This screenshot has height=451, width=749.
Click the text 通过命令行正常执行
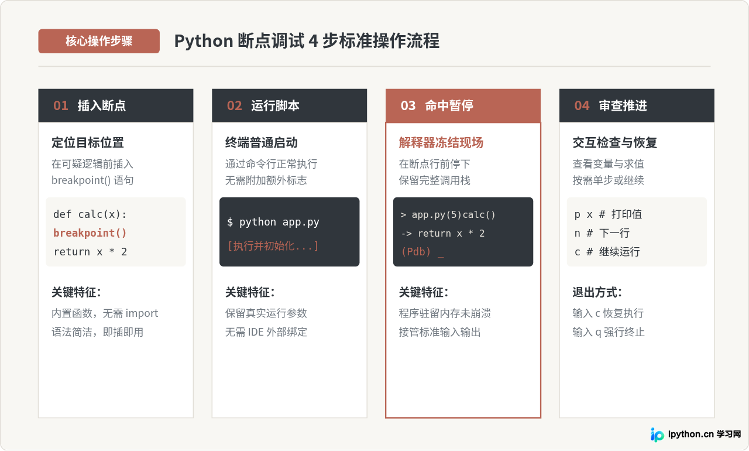pos(272,164)
